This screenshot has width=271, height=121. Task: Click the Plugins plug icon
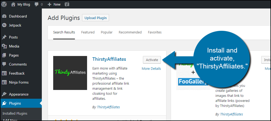pyautogui.click(x=4, y=103)
